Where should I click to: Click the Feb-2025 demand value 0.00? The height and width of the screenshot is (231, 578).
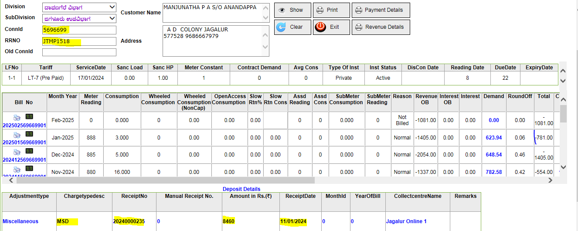[494, 120]
